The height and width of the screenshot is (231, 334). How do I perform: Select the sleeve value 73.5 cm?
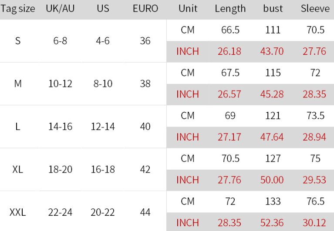(315, 116)
